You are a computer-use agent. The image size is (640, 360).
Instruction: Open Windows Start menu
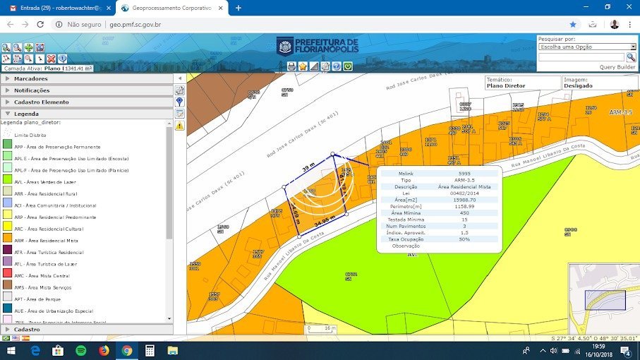click(x=11, y=351)
